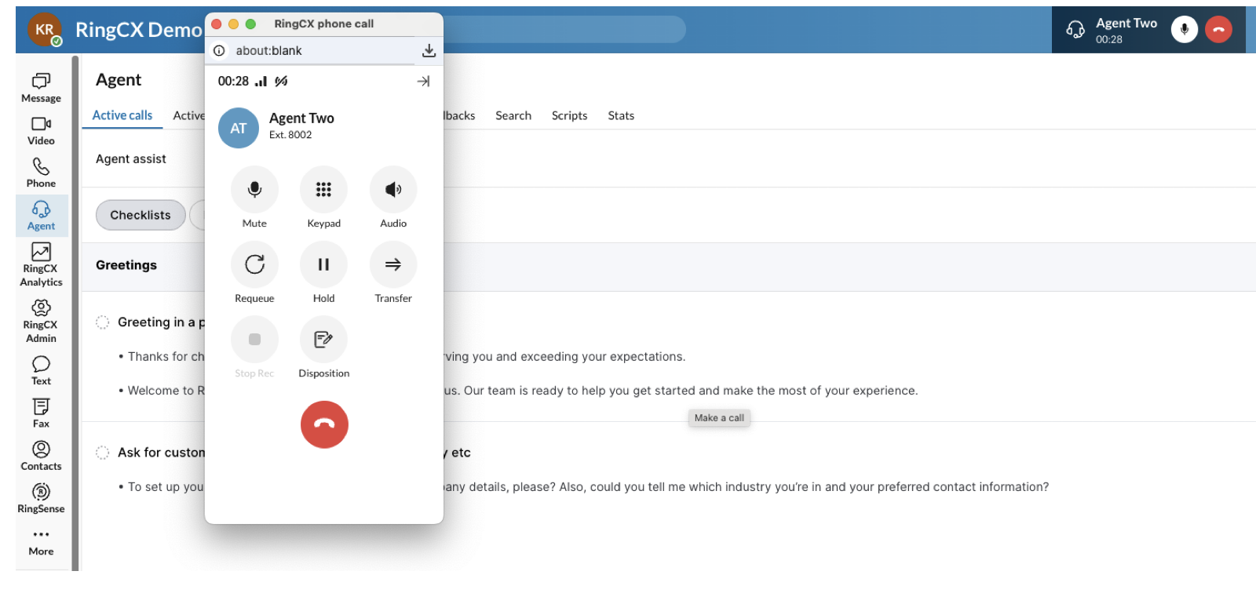Transfer the call to another party
1256x593 pixels.
click(393, 264)
